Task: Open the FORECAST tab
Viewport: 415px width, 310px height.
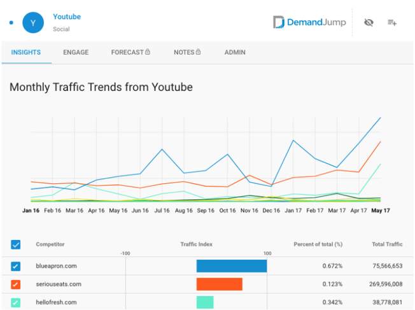Action: pos(130,52)
